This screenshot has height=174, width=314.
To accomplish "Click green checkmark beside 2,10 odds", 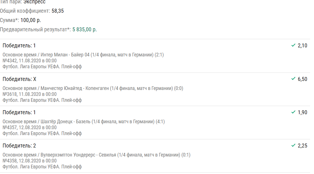I will (293, 45).
